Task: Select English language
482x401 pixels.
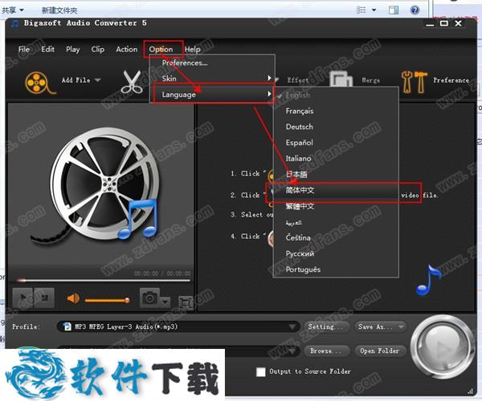Action: (x=336, y=95)
